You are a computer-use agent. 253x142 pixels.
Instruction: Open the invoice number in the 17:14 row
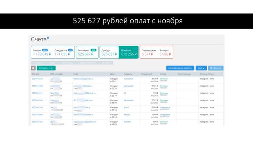(37, 107)
